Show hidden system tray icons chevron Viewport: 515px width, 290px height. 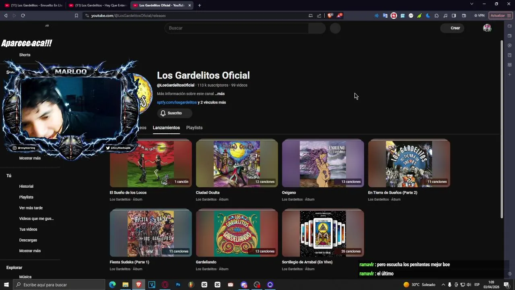coord(443,285)
